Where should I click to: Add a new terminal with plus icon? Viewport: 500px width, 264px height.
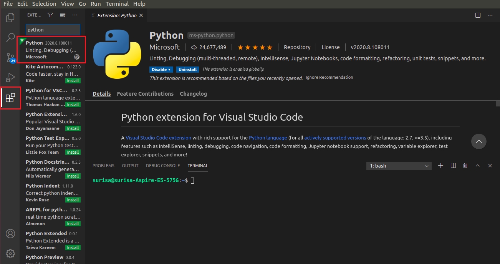(x=441, y=166)
